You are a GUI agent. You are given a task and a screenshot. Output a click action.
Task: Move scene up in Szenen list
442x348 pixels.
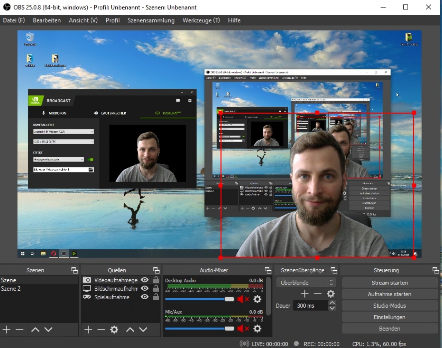(35, 330)
